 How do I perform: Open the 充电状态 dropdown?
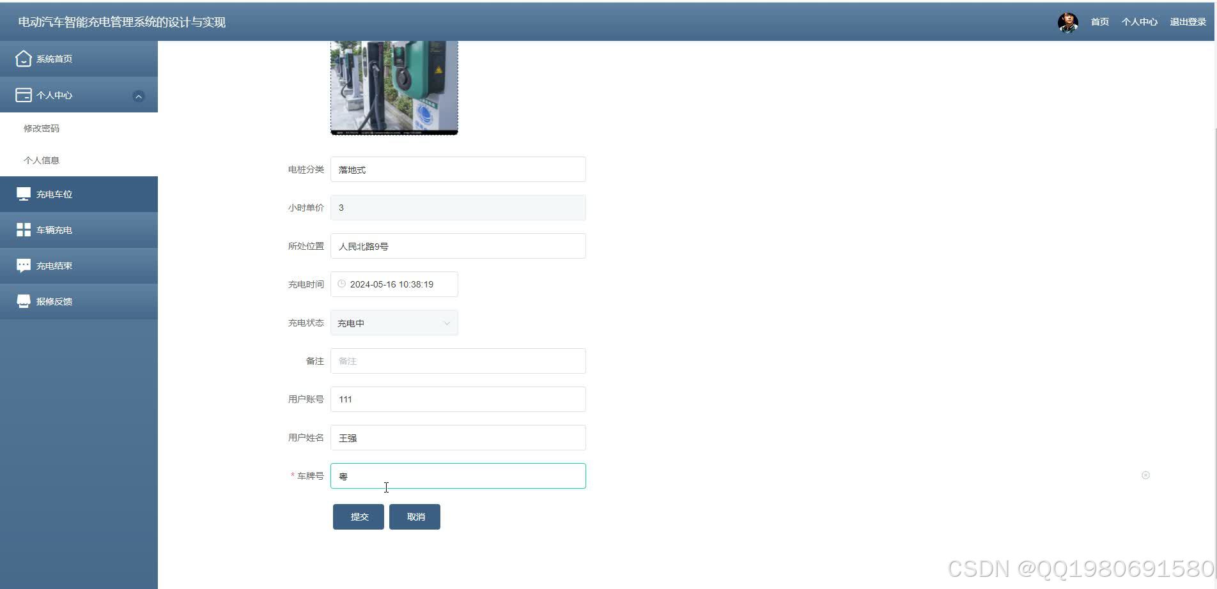[x=394, y=323]
